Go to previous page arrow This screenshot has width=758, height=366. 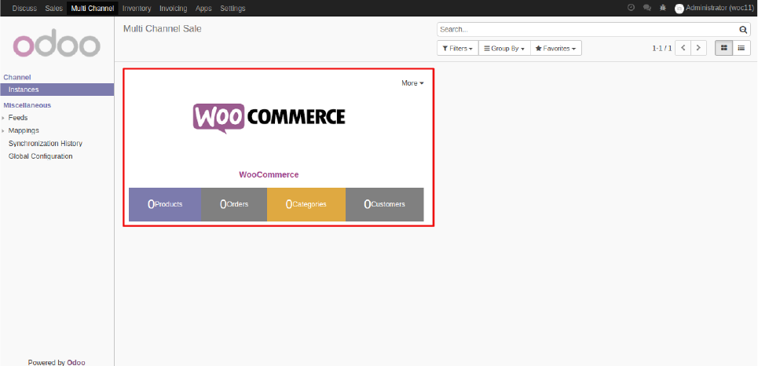[683, 49]
